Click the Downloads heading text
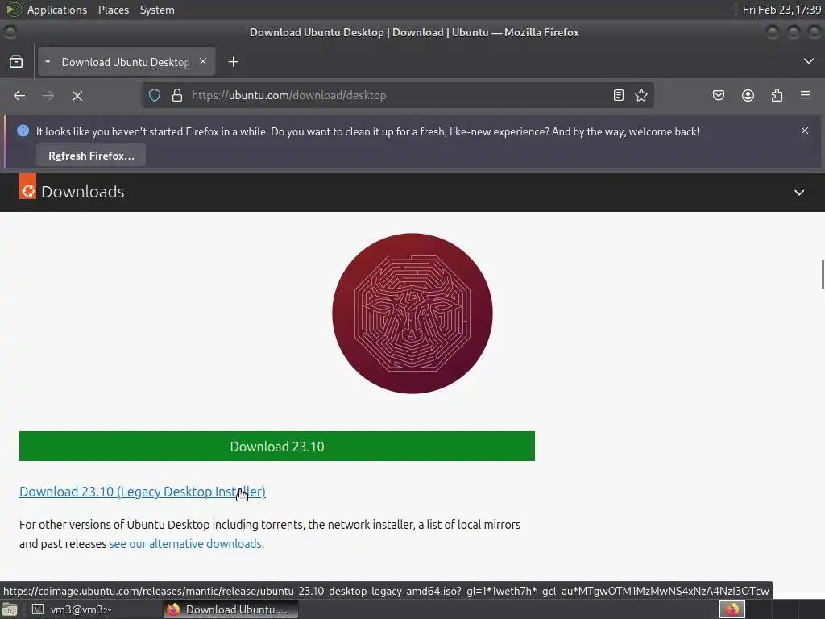This screenshot has width=825, height=619. tap(83, 192)
